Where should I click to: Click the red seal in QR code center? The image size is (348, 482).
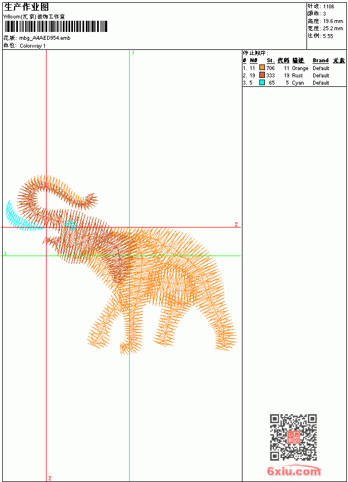[293, 437]
